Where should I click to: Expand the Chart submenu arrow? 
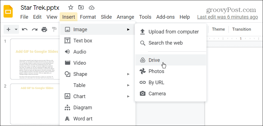pos(128,96)
